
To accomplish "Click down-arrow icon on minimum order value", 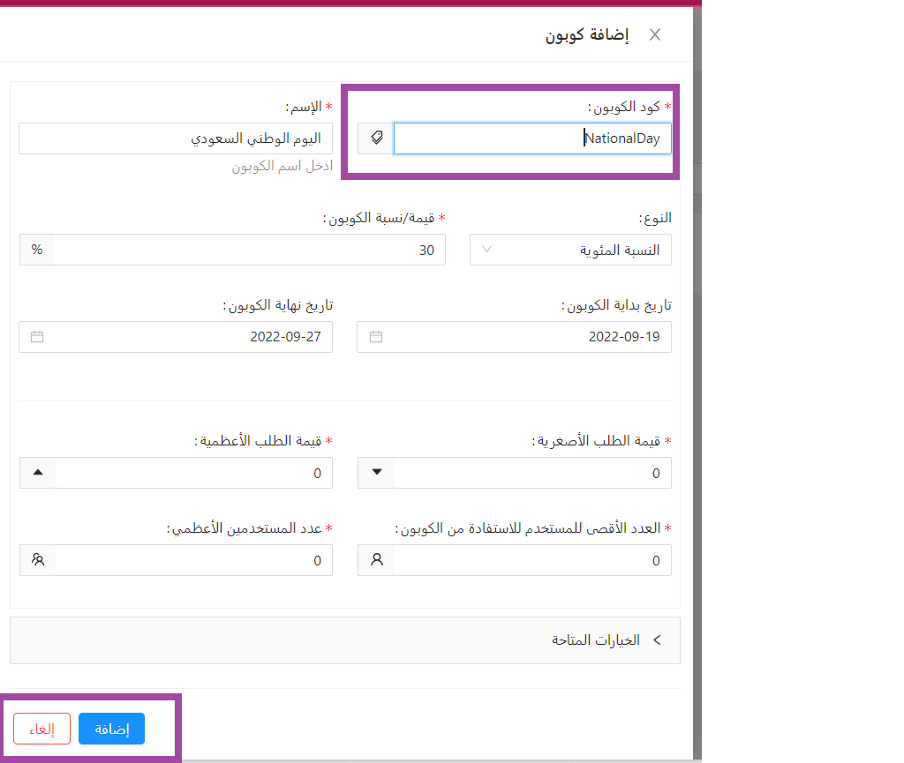I will point(377,473).
